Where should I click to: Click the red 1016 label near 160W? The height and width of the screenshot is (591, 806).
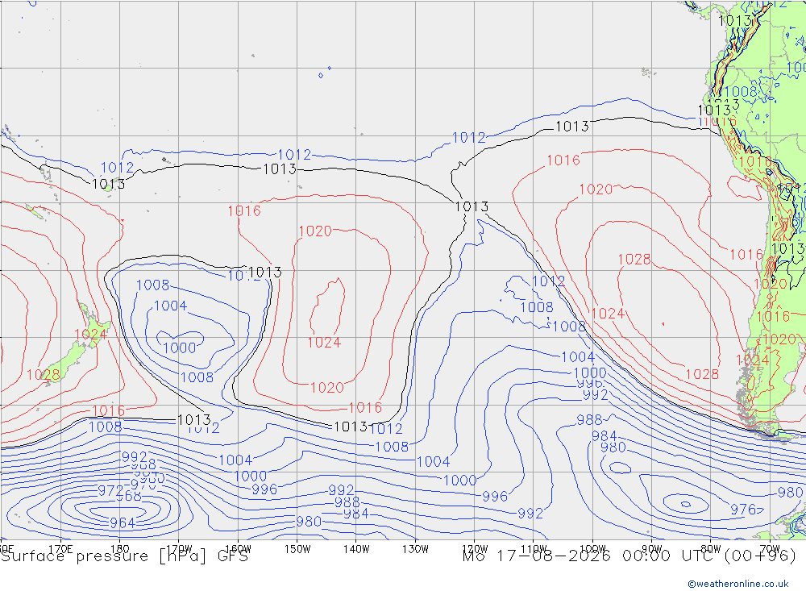[244, 211]
